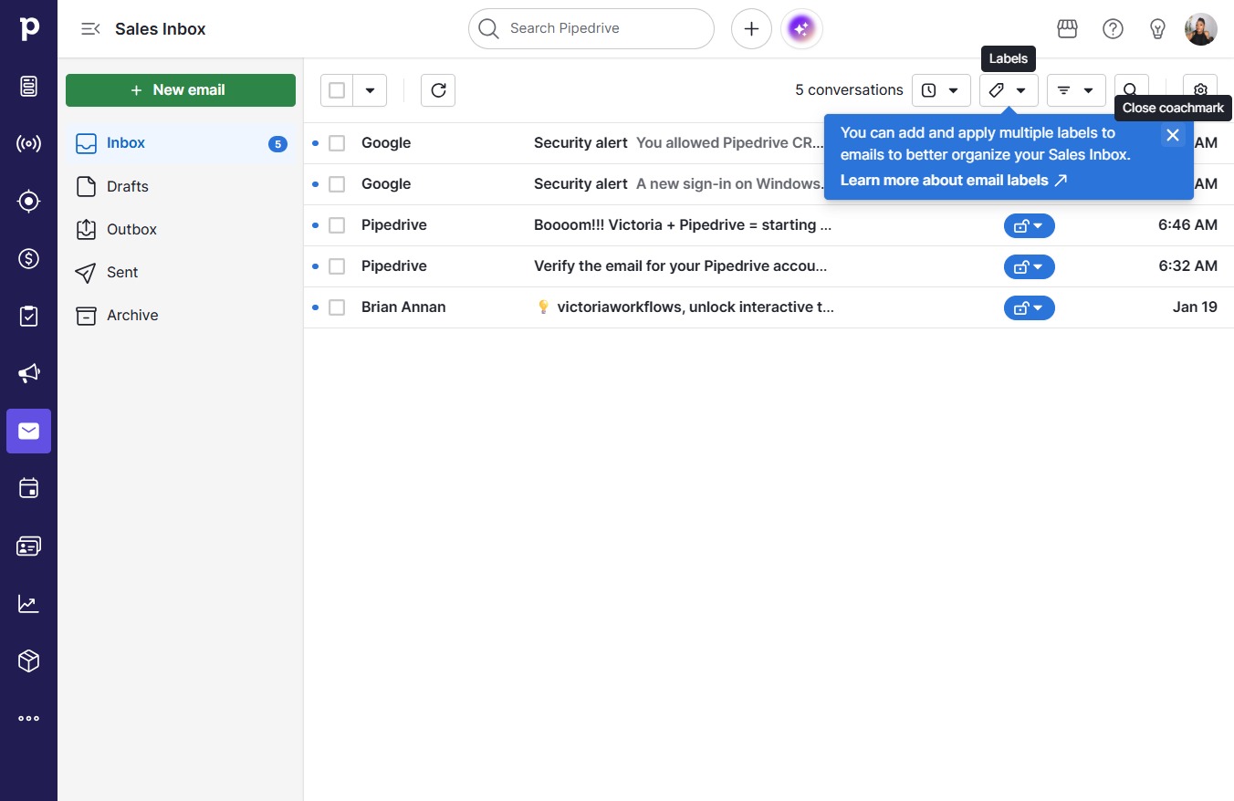Open the clock time filter dropdown
The height and width of the screenshot is (801, 1234).
(x=941, y=90)
